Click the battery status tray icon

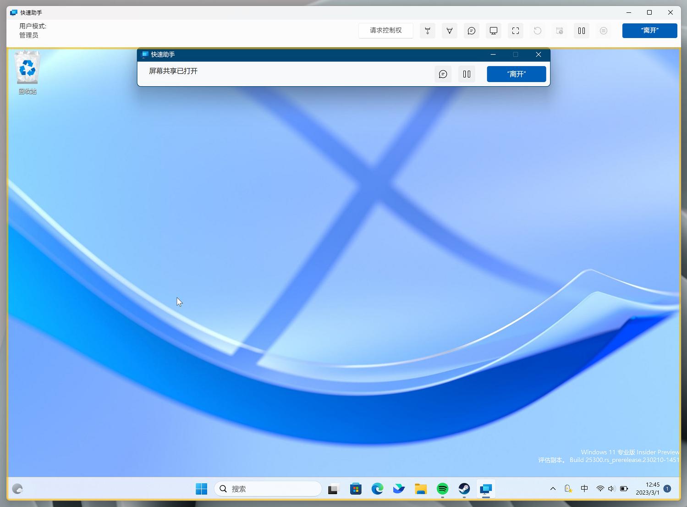pos(624,489)
